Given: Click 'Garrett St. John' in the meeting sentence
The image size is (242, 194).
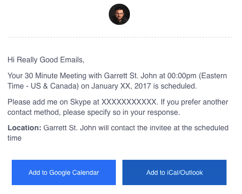Looking at the screenshot, I should coord(130,76).
